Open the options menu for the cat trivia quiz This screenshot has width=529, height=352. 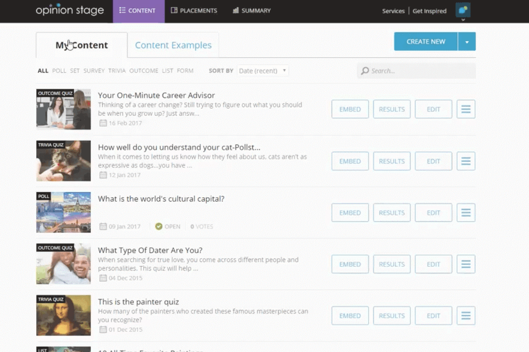[466, 161]
